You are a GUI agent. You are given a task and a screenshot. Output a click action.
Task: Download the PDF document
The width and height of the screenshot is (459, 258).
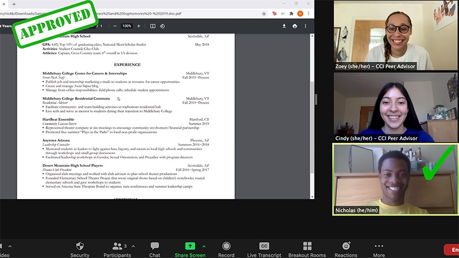284,26
